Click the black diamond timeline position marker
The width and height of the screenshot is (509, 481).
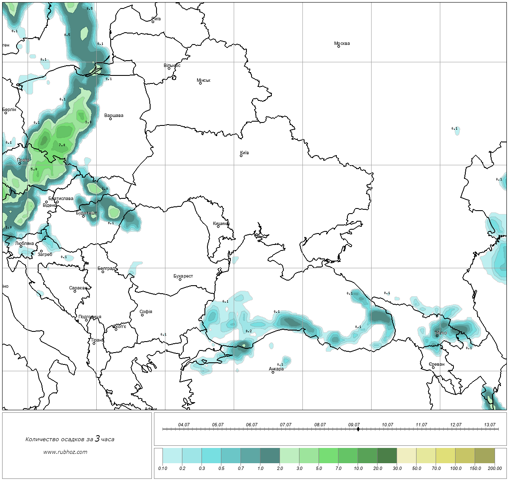[358, 429]
